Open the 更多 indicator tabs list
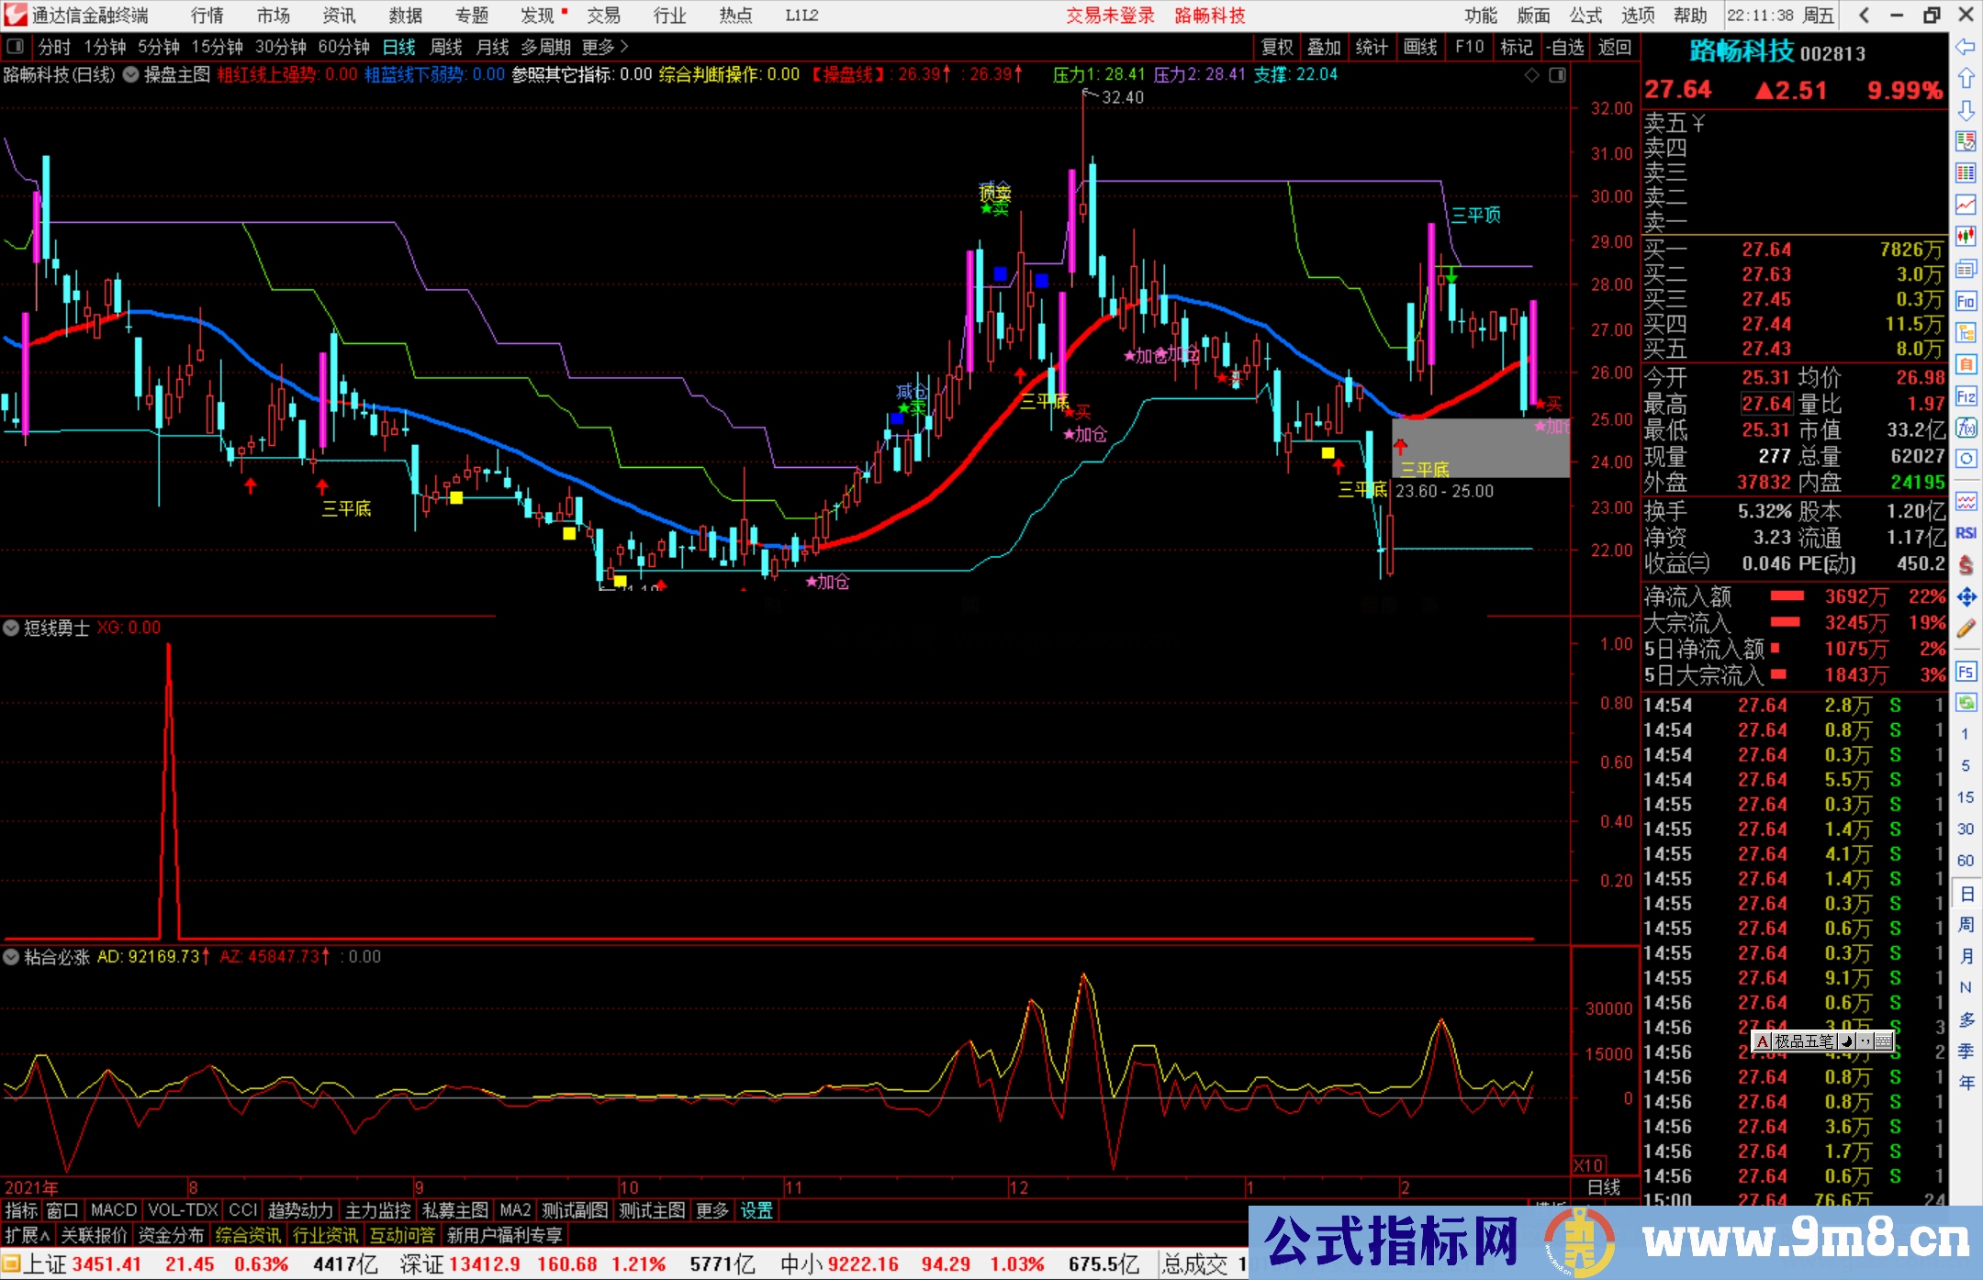The width and height of the screenshot is (1983, 1280). [712, 1210]
